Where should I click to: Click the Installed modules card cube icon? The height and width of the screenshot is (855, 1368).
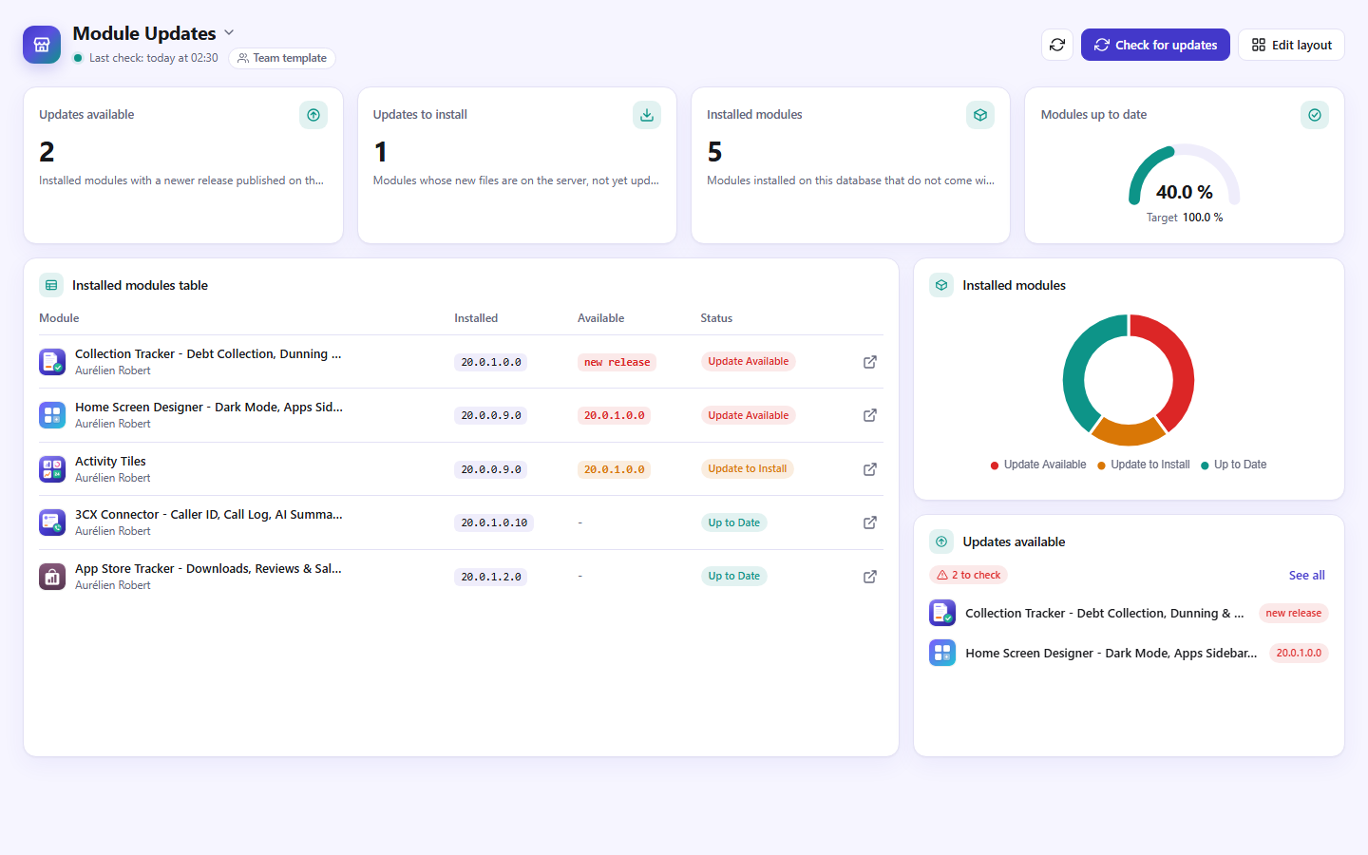point(980,115)
